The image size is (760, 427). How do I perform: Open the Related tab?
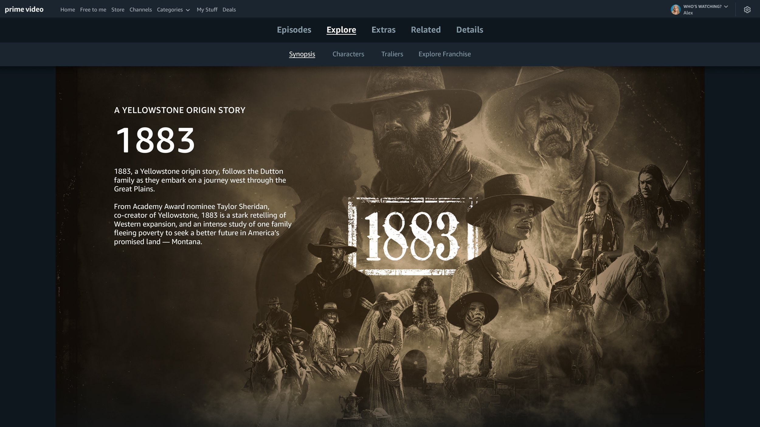click(x=426, y=30)
